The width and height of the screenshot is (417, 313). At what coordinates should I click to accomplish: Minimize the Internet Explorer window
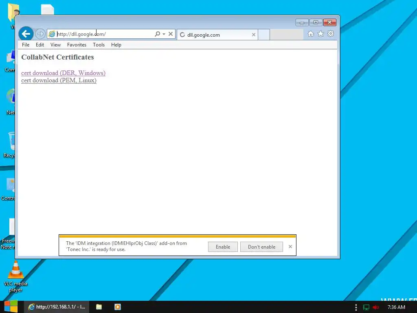302,23
